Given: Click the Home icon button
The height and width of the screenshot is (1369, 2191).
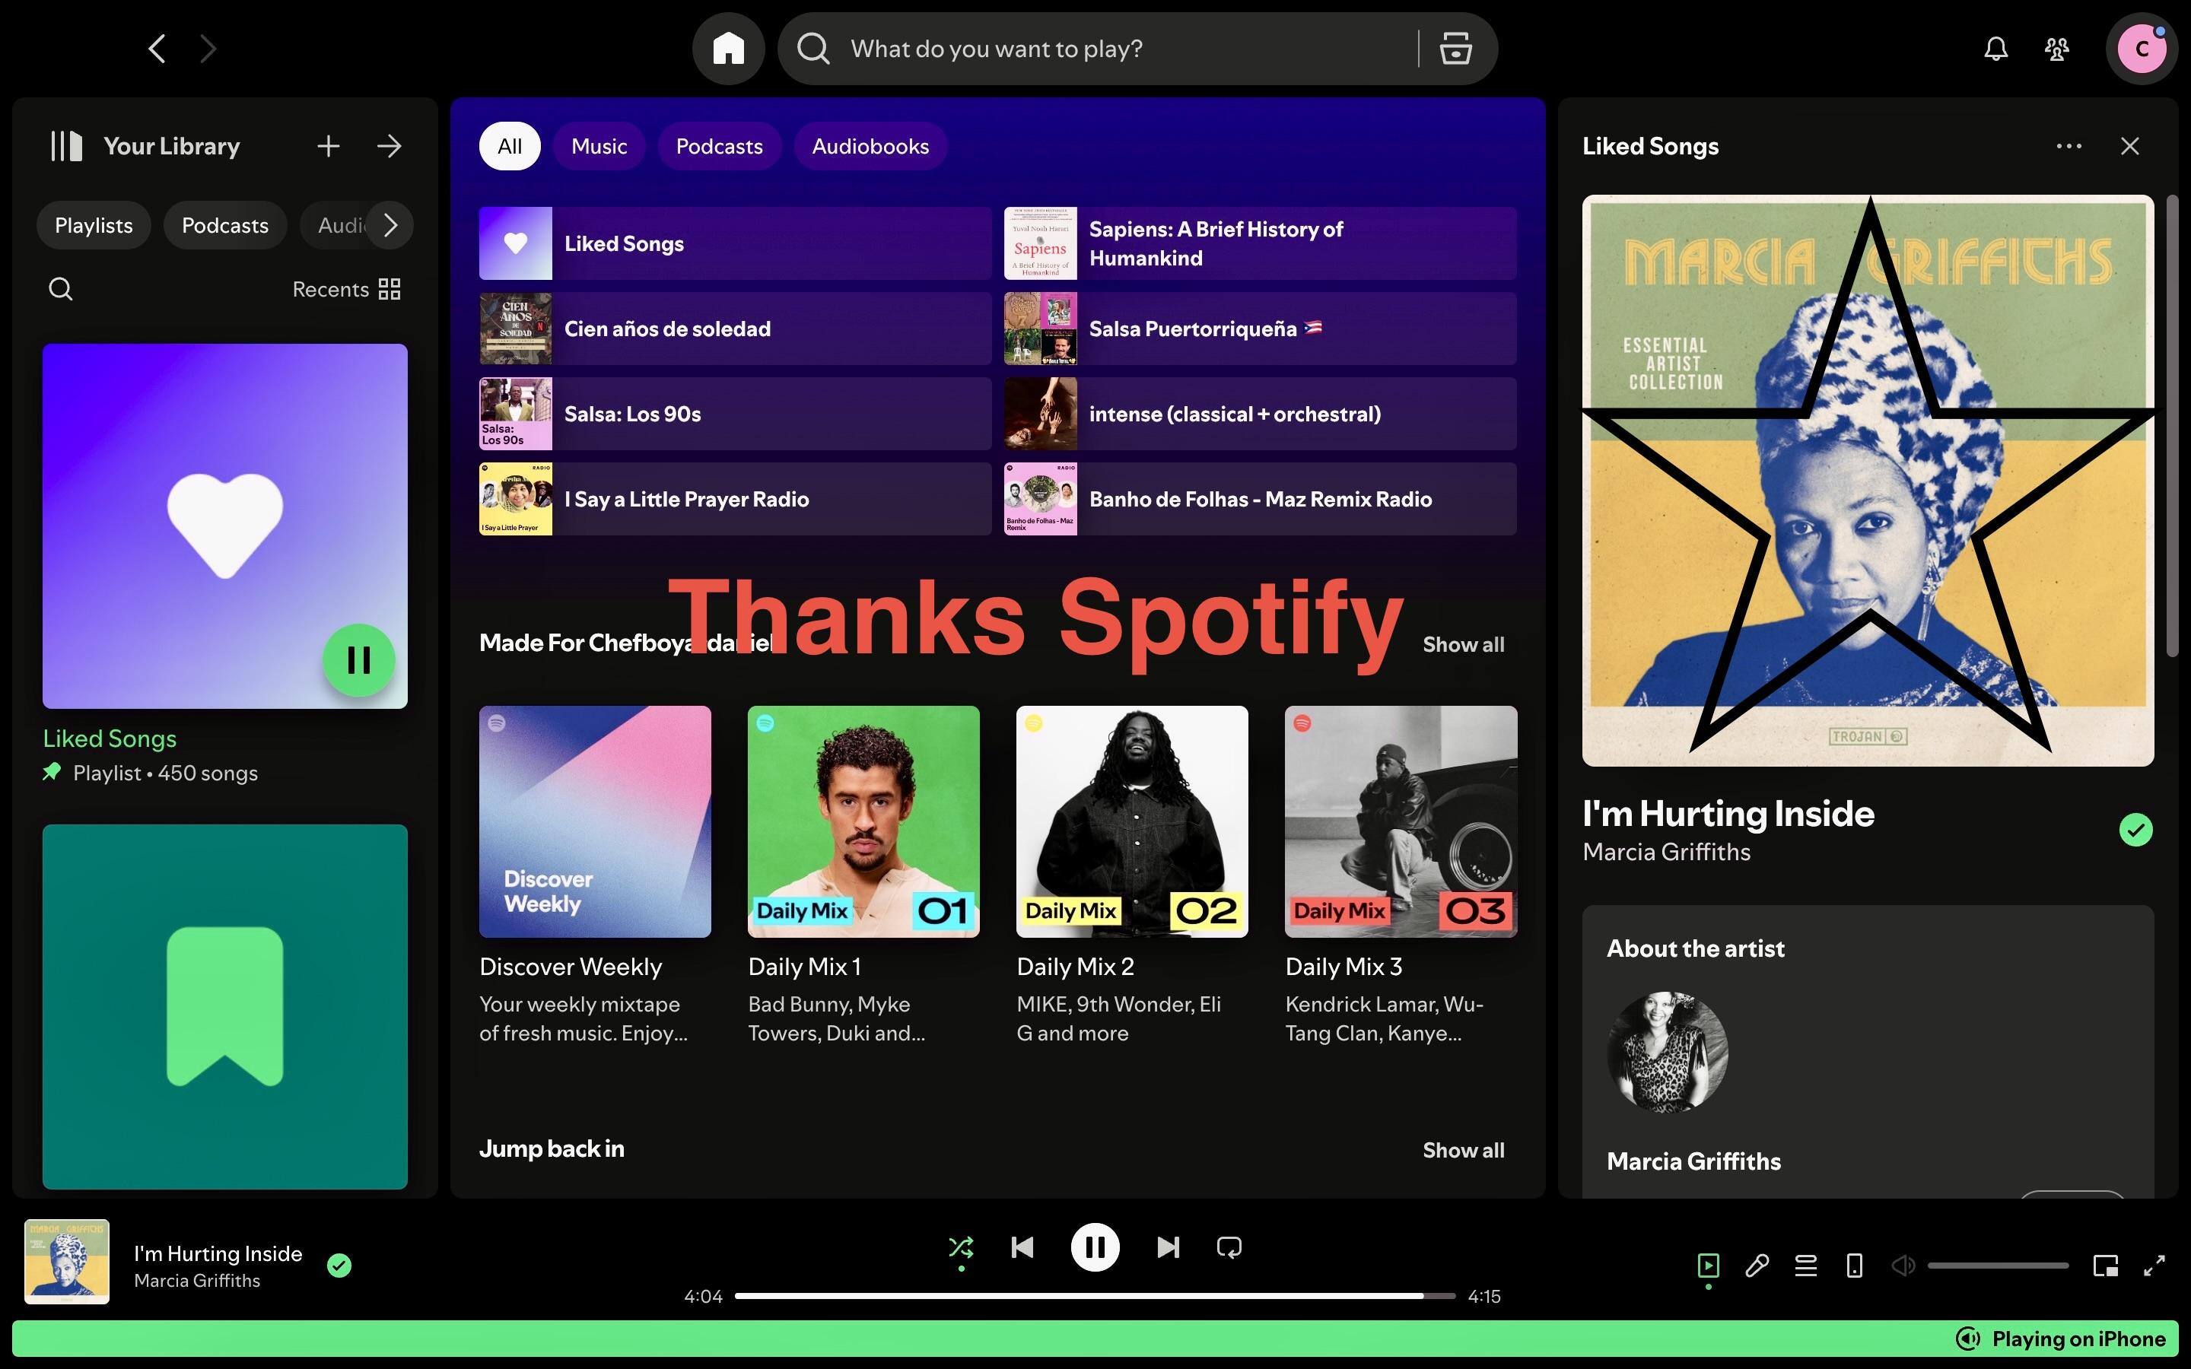Looking at the screenshot, I should click(x=728, y=49).
